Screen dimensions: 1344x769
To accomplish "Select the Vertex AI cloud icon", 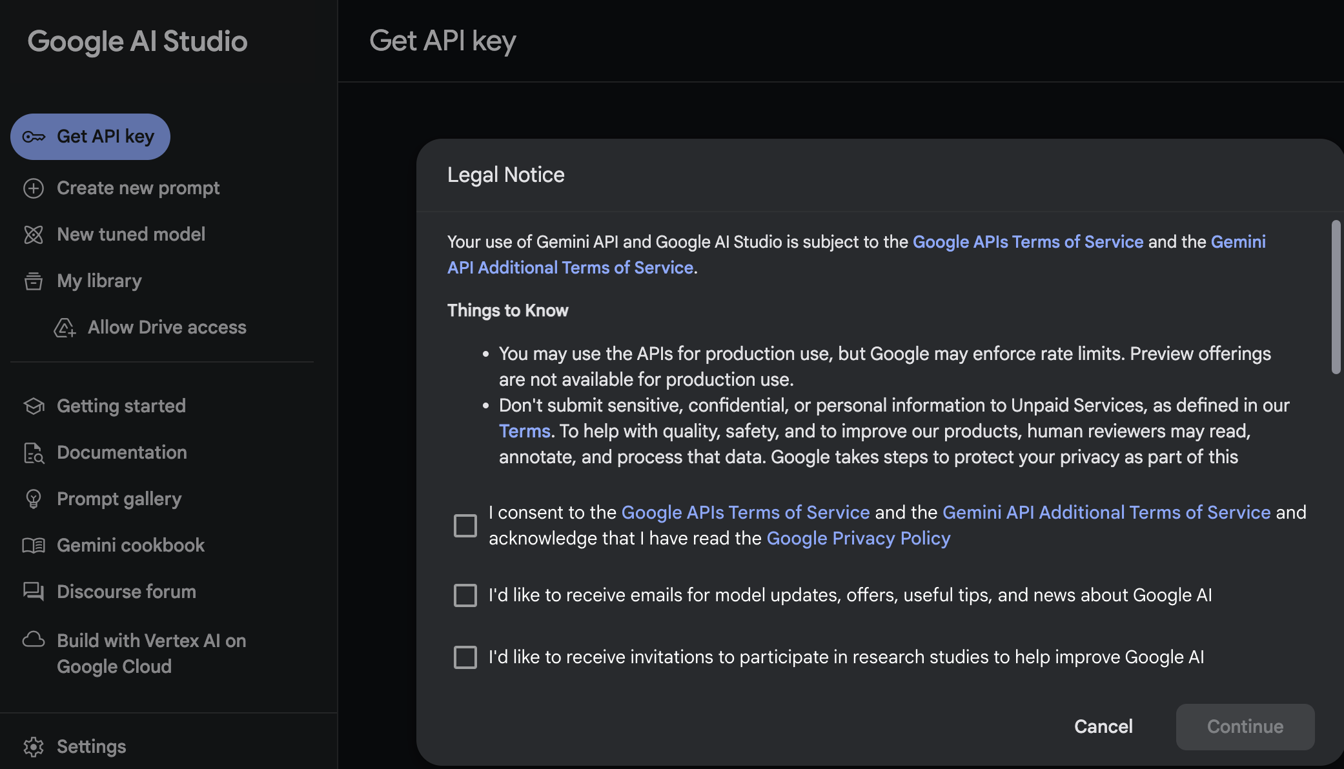I will coord(34,640).
